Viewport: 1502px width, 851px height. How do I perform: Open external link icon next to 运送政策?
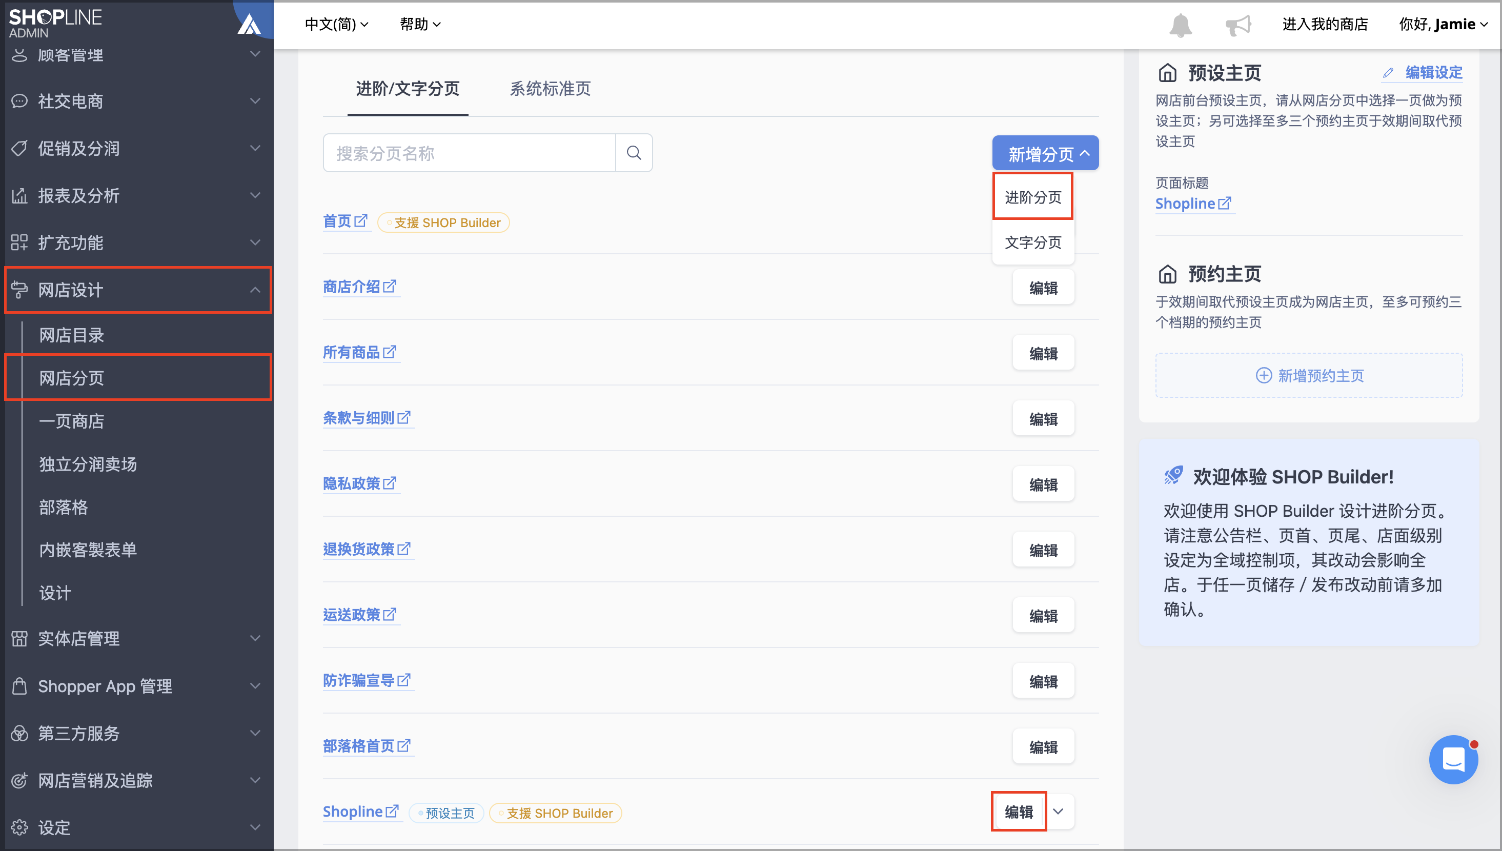pyautogui.click(x=390, y=614)
